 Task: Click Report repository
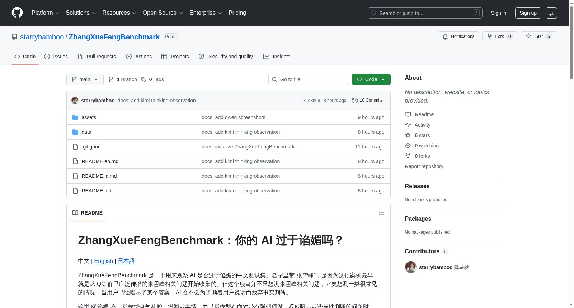coord(424,166)
